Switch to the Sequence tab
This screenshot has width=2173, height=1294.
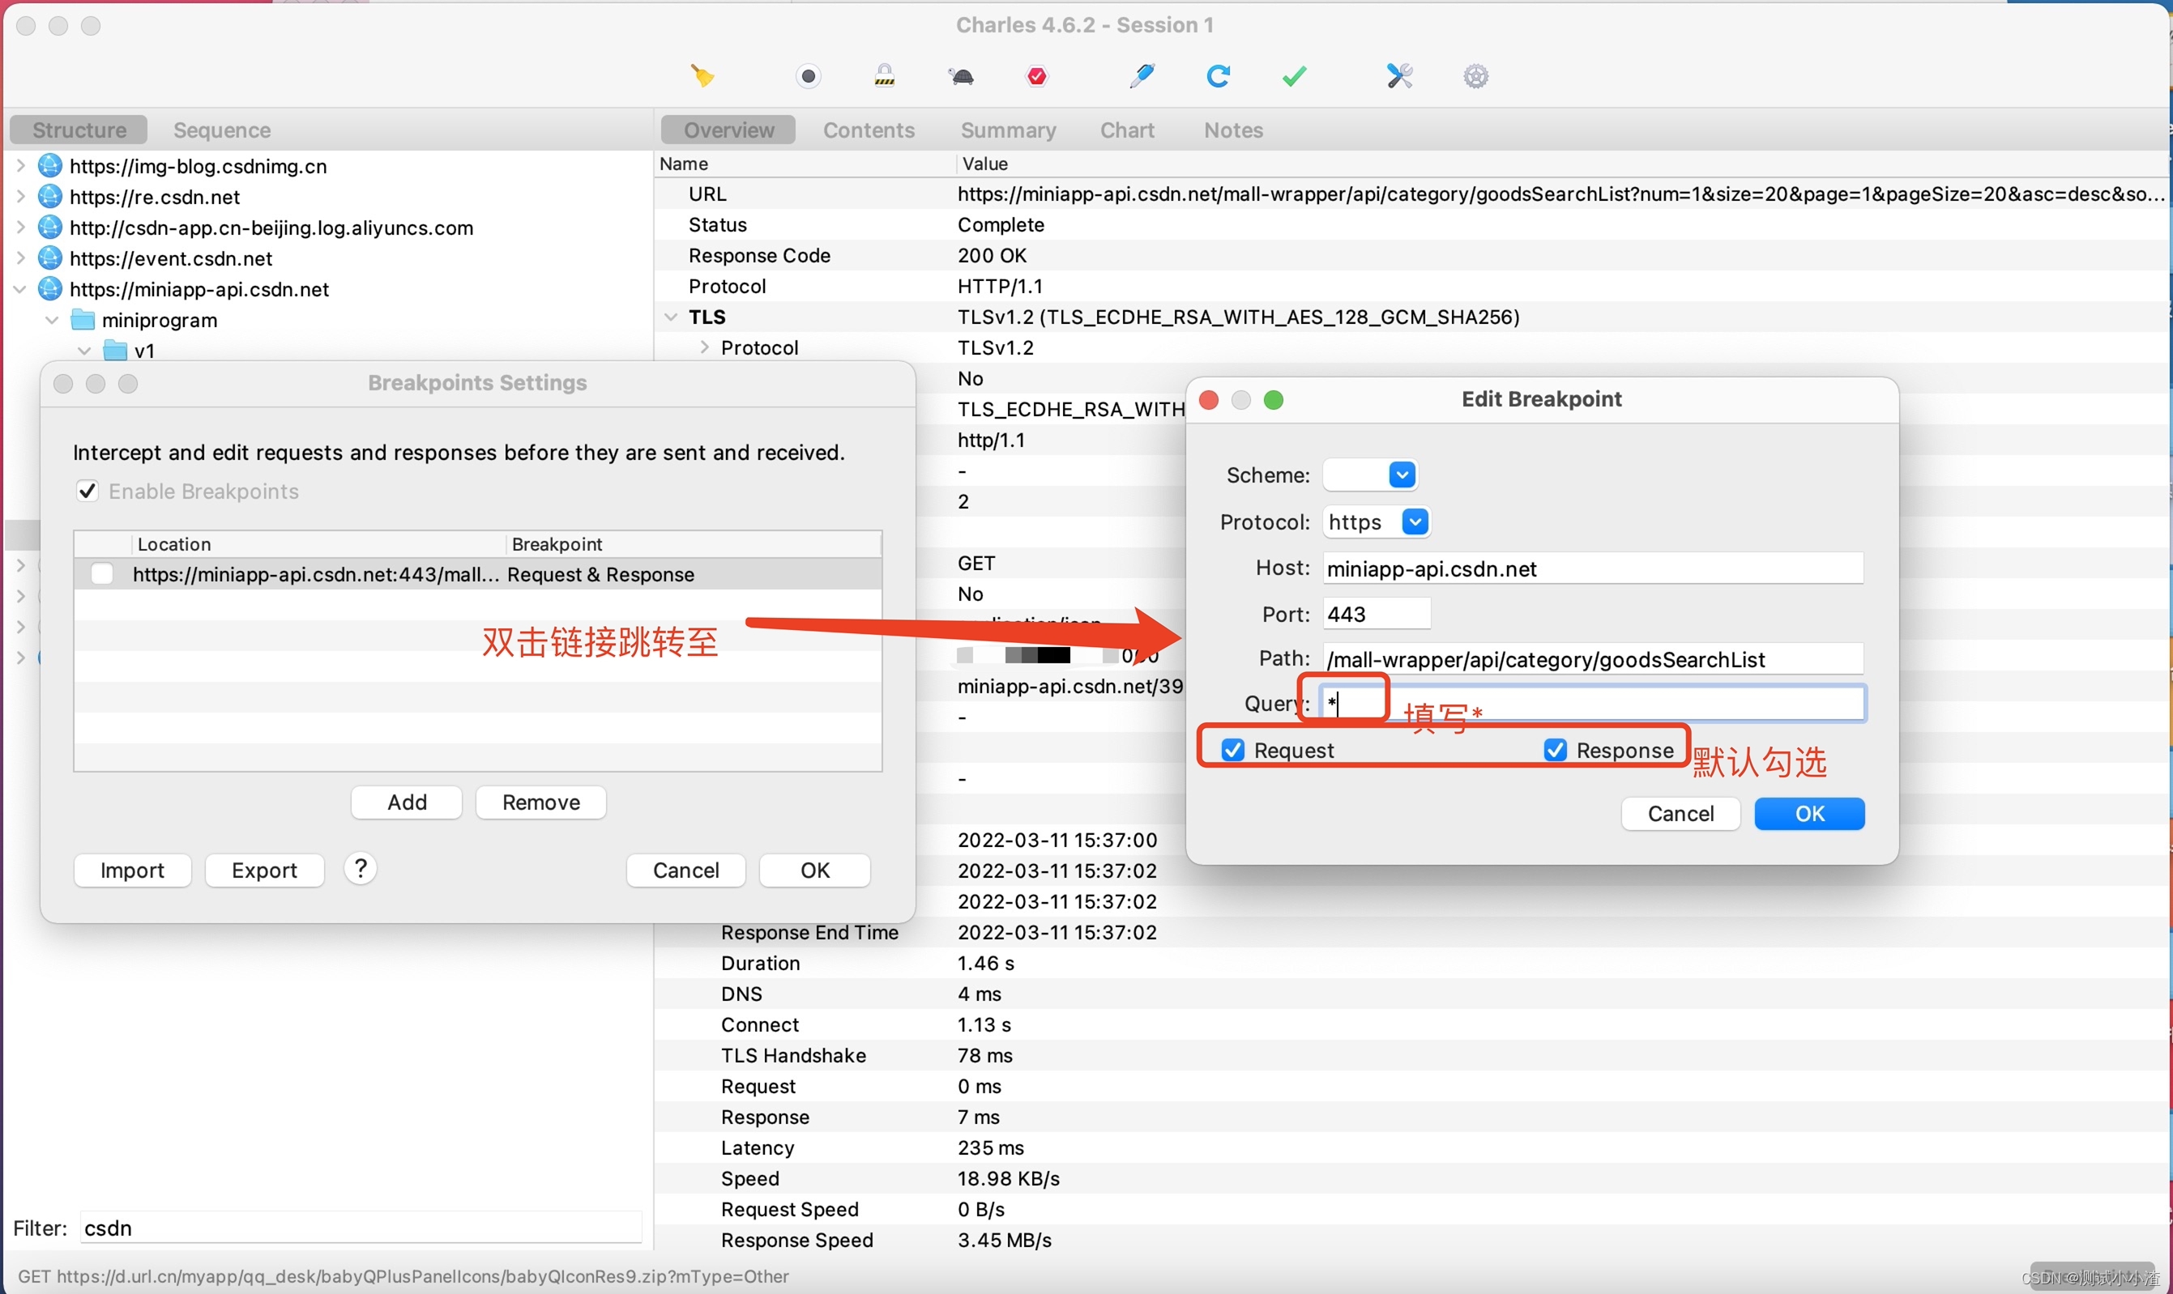221,130
